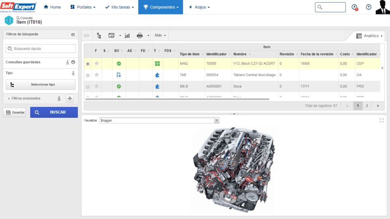Star the T0005 row as favorite

(x=97, y=64)
